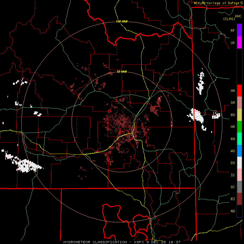Pick the yellow BD legend swatch
244x244 pixels.
click(x=239, y=115)
